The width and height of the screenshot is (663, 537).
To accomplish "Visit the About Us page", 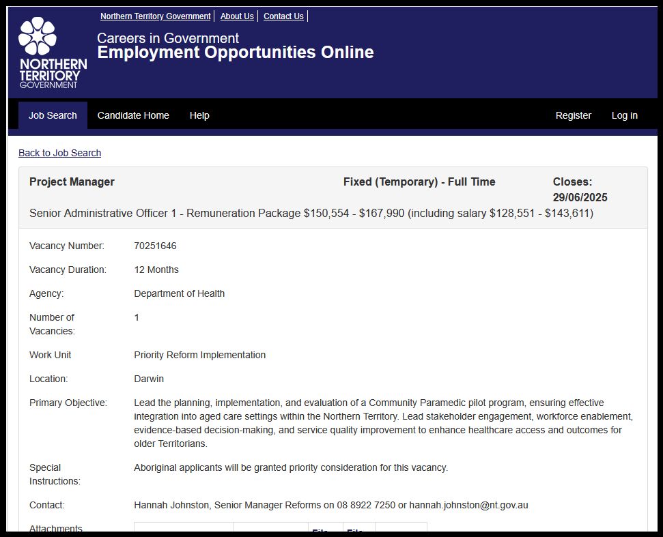I will tap(237, 16).
